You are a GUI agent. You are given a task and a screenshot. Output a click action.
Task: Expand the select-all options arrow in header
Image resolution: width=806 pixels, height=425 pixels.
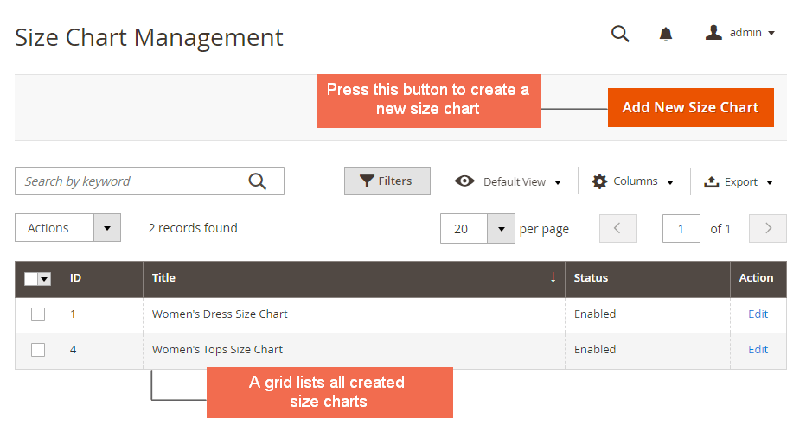(45, 278)
